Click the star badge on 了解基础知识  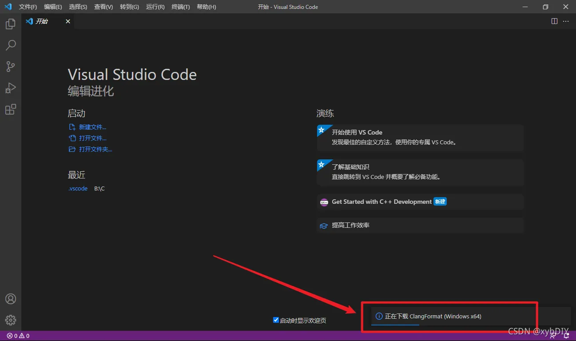(321, 165)
